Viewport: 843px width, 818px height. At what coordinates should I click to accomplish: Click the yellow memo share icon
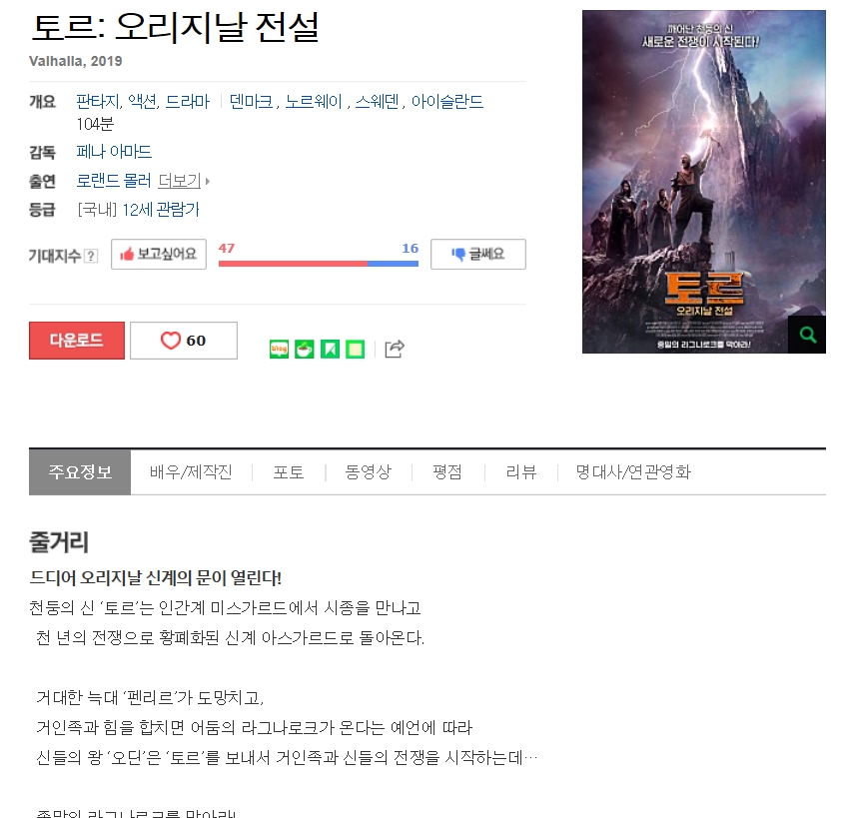point(355,350)
